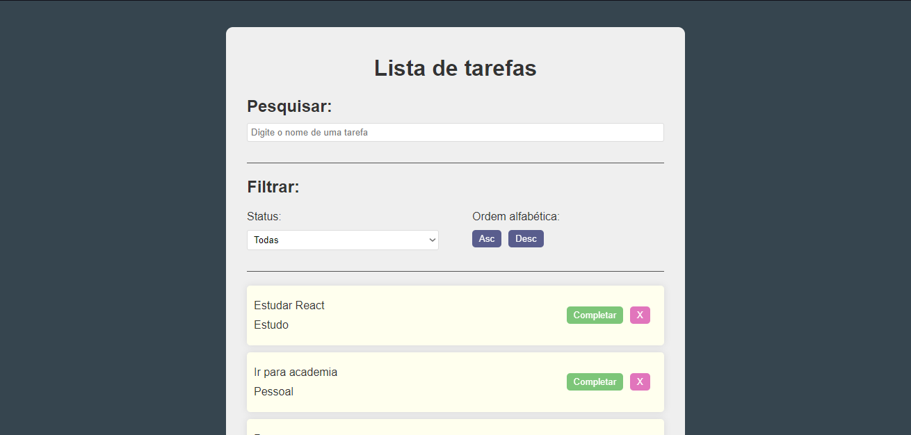This screenshot has height=435, width=911.
Task: Click the Lista de tarefas title
Action: coord(455,68)
